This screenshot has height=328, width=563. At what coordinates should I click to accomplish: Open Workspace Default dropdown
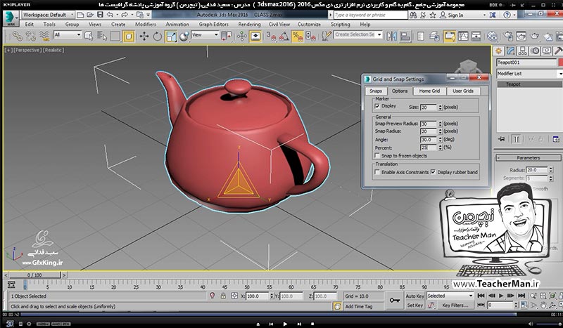48,15
